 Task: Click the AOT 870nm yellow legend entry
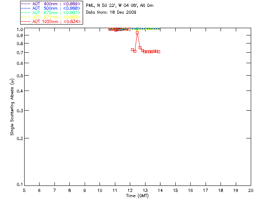(51, 17)
